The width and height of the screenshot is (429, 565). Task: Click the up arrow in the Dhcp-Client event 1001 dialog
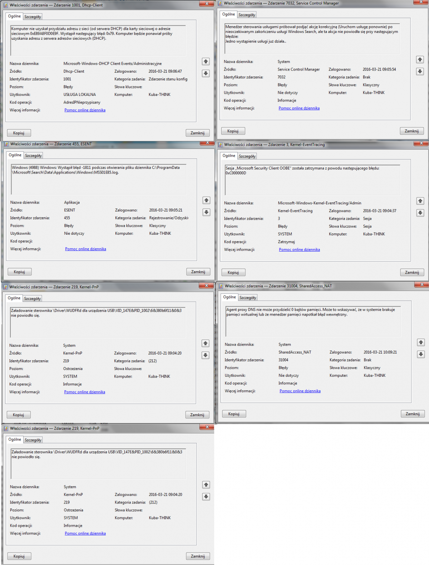[206, 62]
